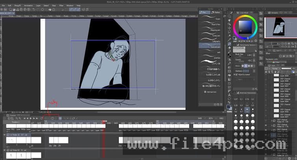Screen dimensions: 297x160
Task: Open the Layer menu
Action: point(38,6)
